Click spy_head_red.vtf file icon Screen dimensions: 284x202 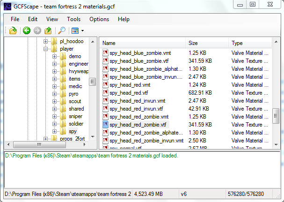[105, 93]
